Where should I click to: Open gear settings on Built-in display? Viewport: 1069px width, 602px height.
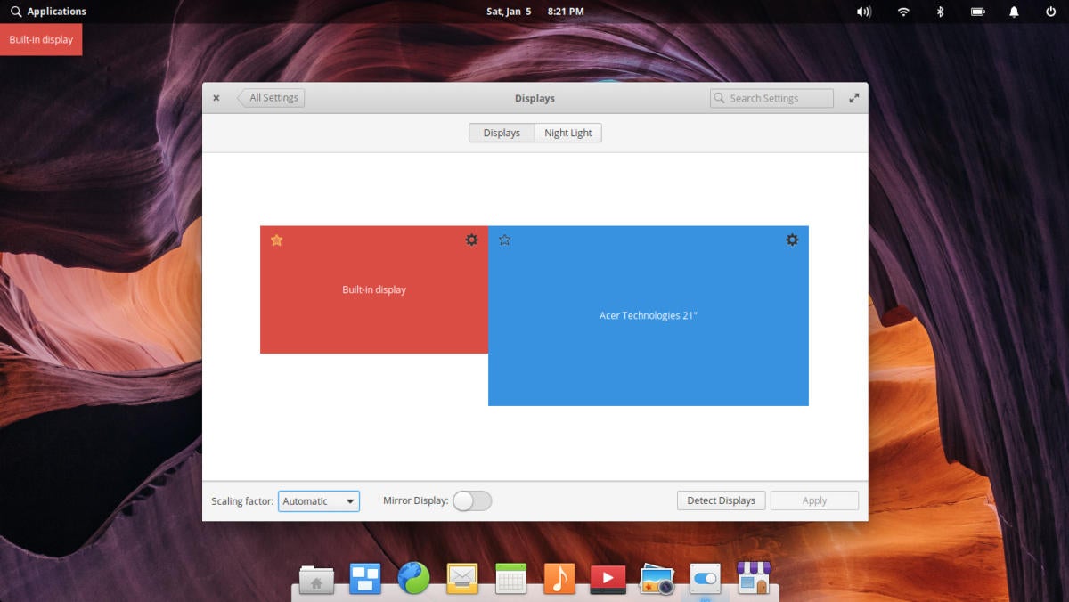coord(471,240)
